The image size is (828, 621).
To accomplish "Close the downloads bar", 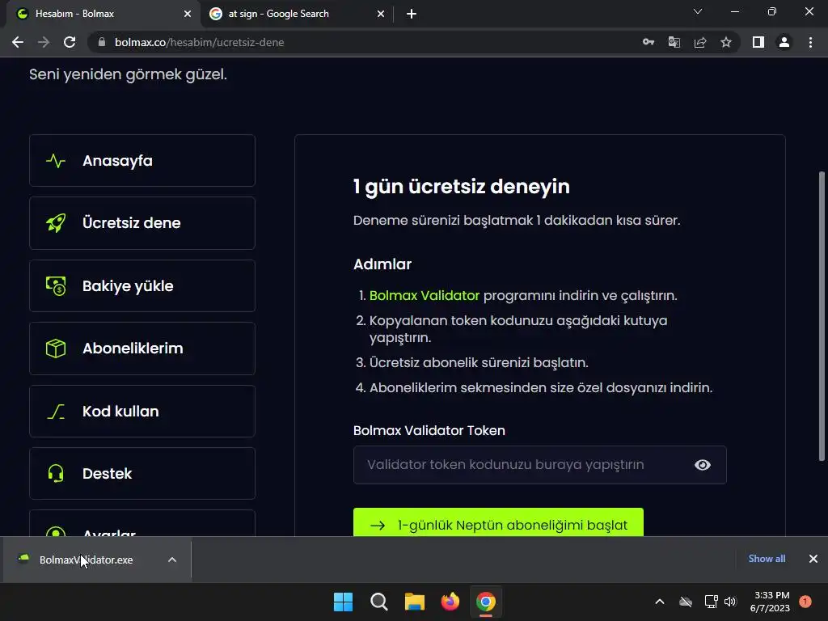I will click(813, 559).
